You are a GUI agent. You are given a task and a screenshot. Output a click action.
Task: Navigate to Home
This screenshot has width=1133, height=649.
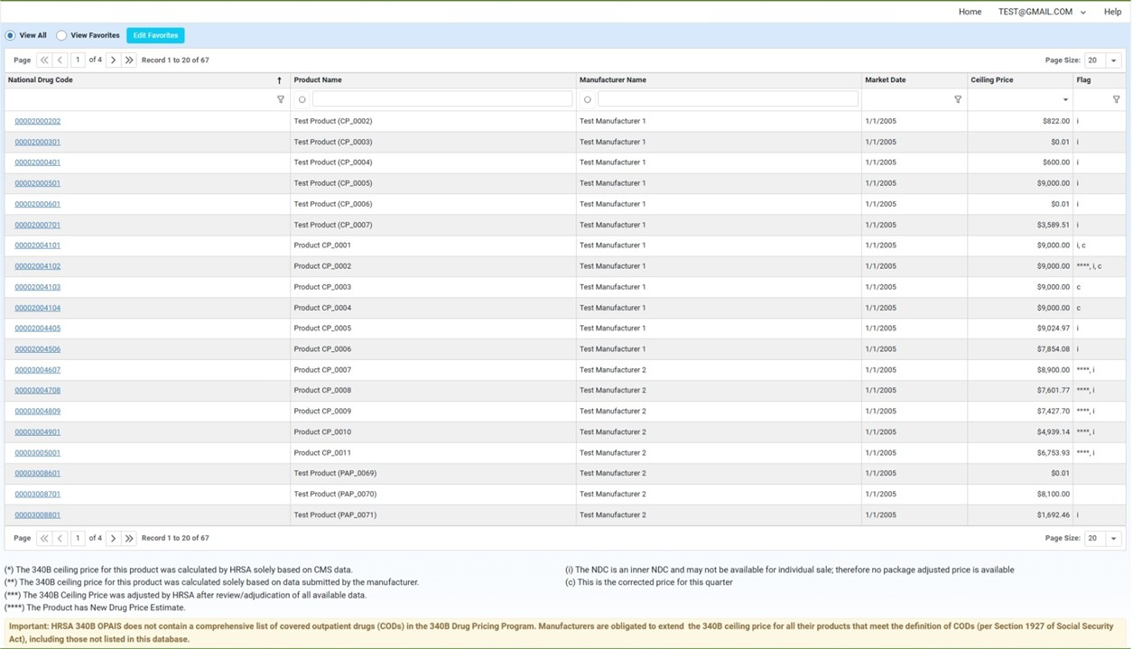point(970,12)
